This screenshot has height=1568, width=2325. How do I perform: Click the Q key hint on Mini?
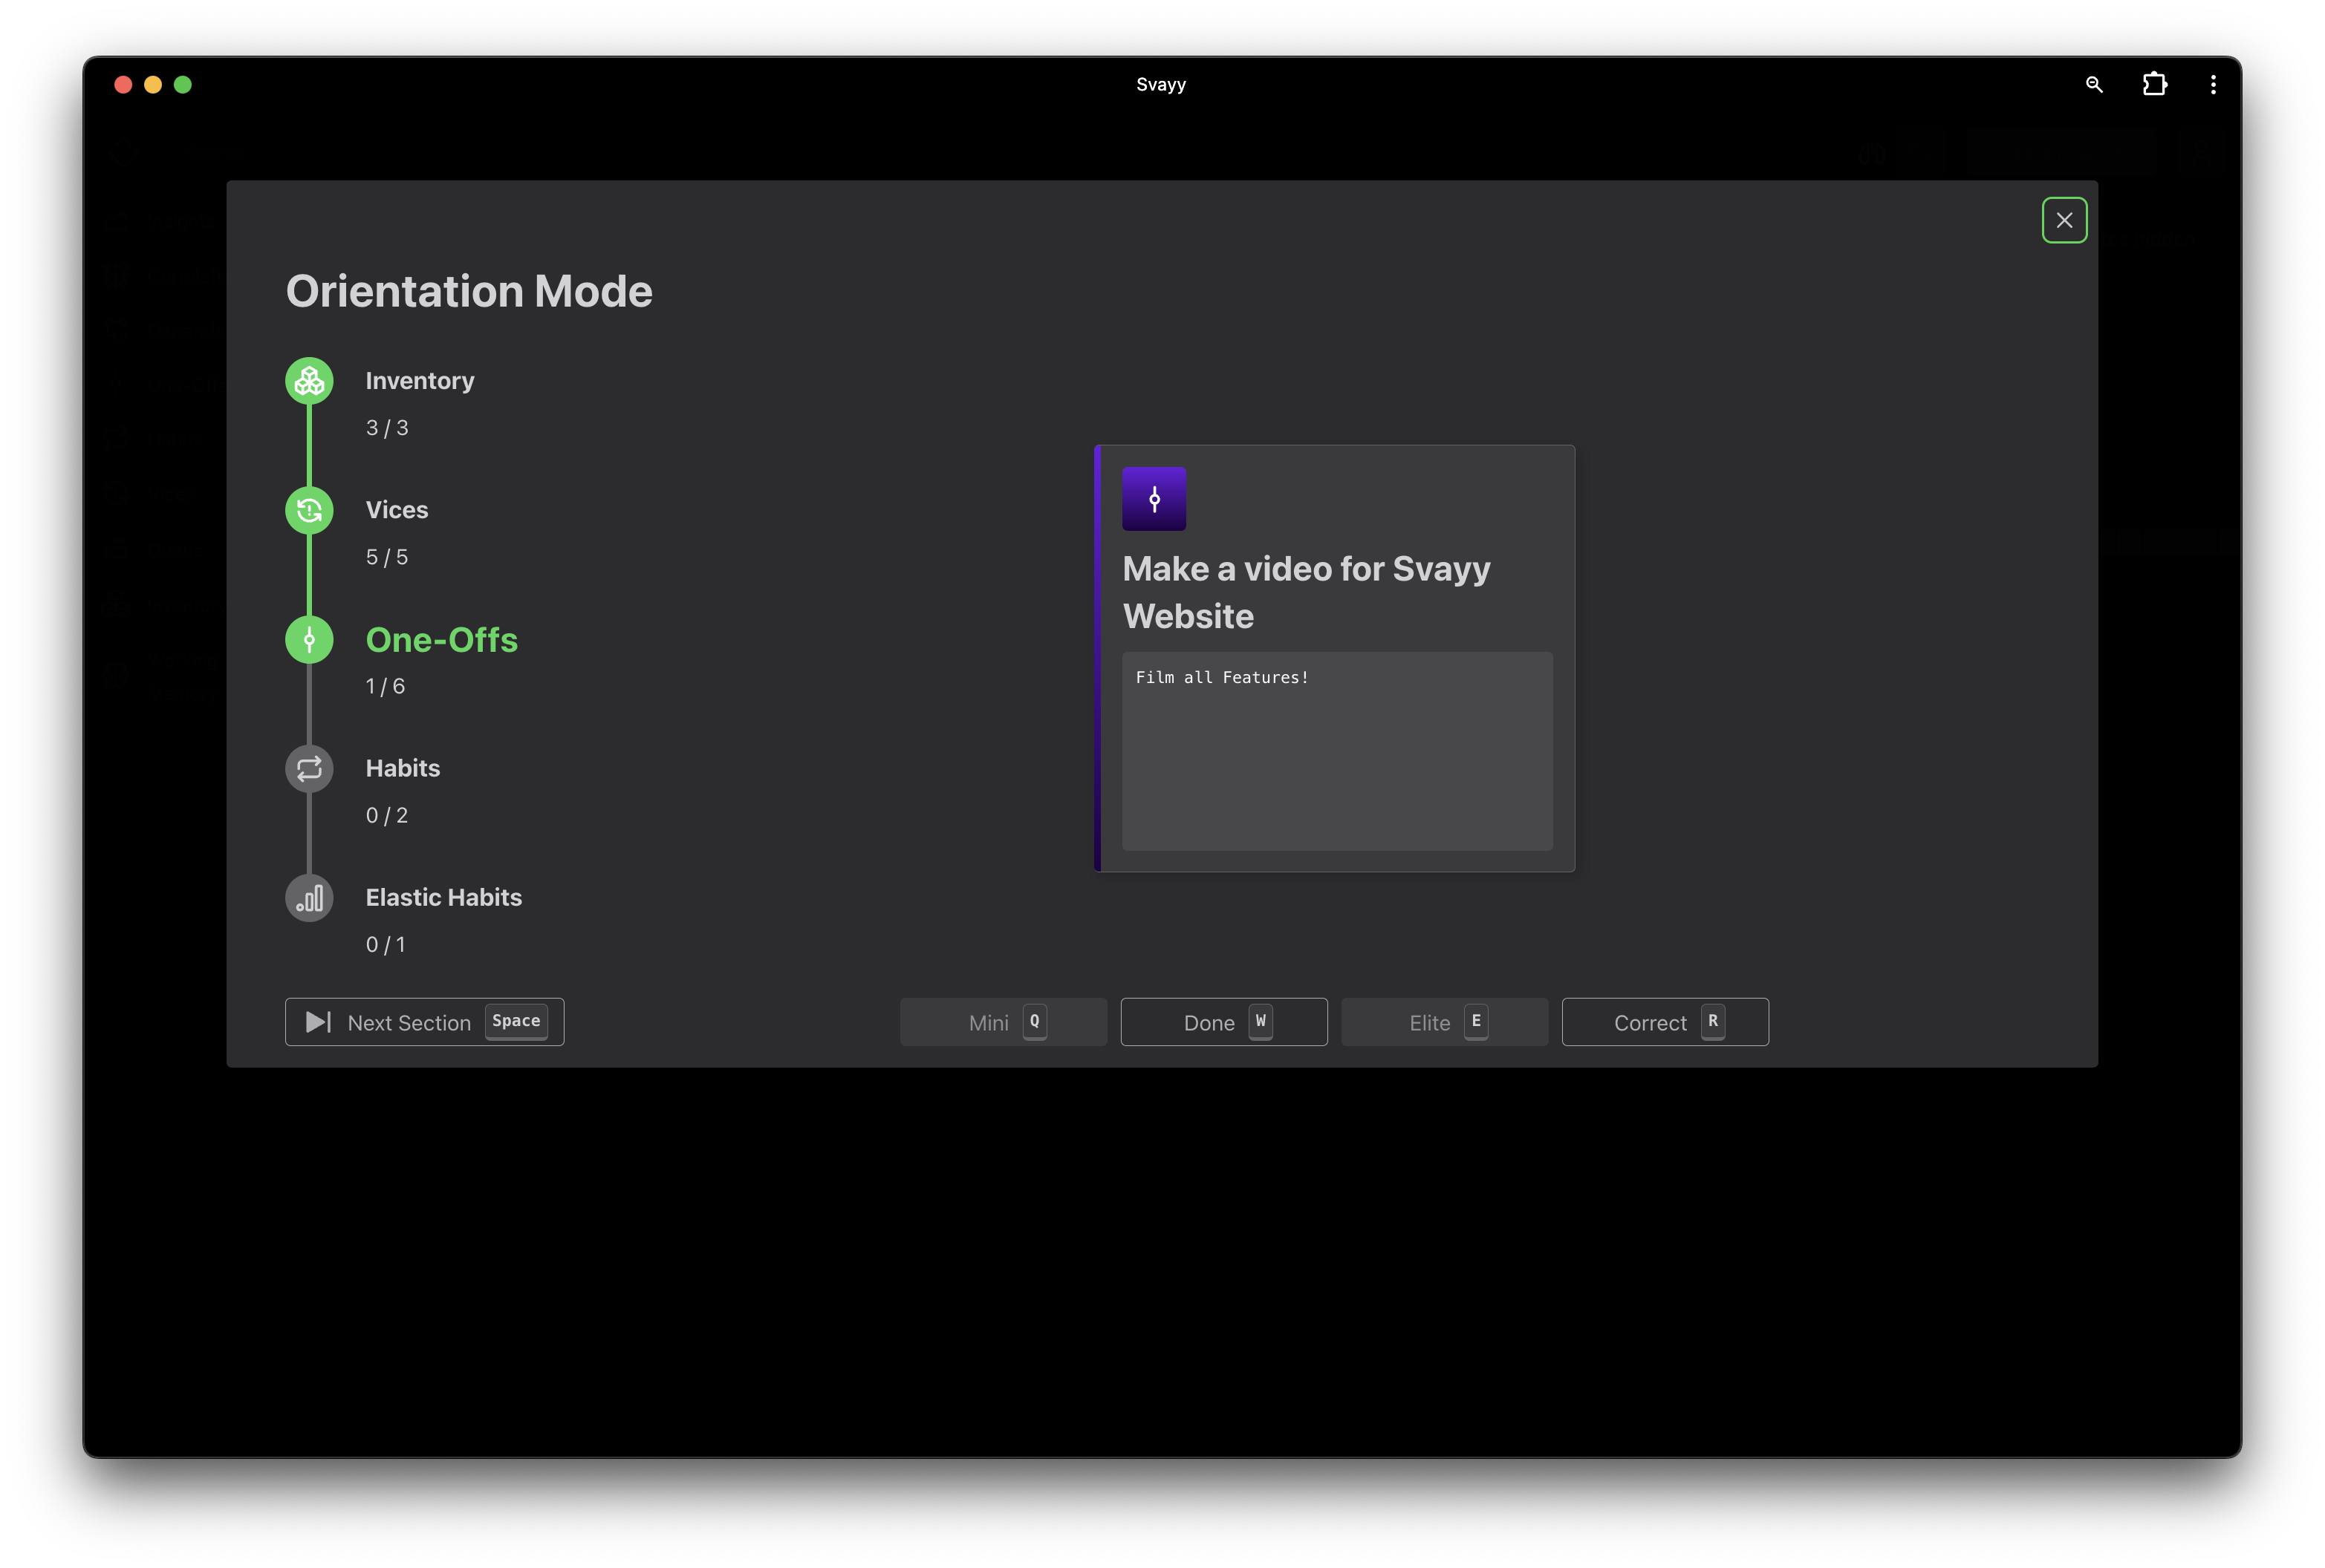coord(1035,1021)
